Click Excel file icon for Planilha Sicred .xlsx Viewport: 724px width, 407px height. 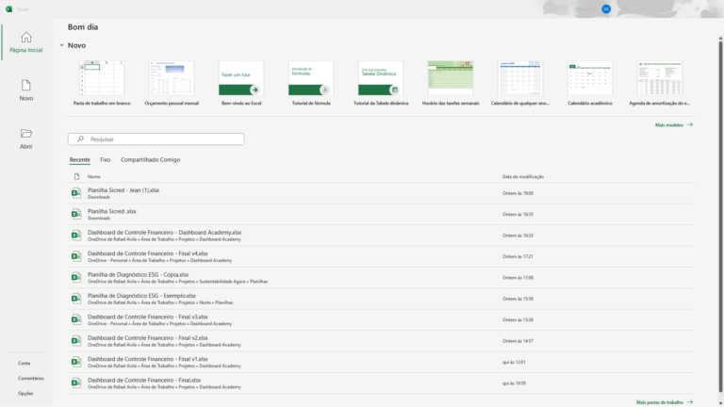tap(76, 214)
